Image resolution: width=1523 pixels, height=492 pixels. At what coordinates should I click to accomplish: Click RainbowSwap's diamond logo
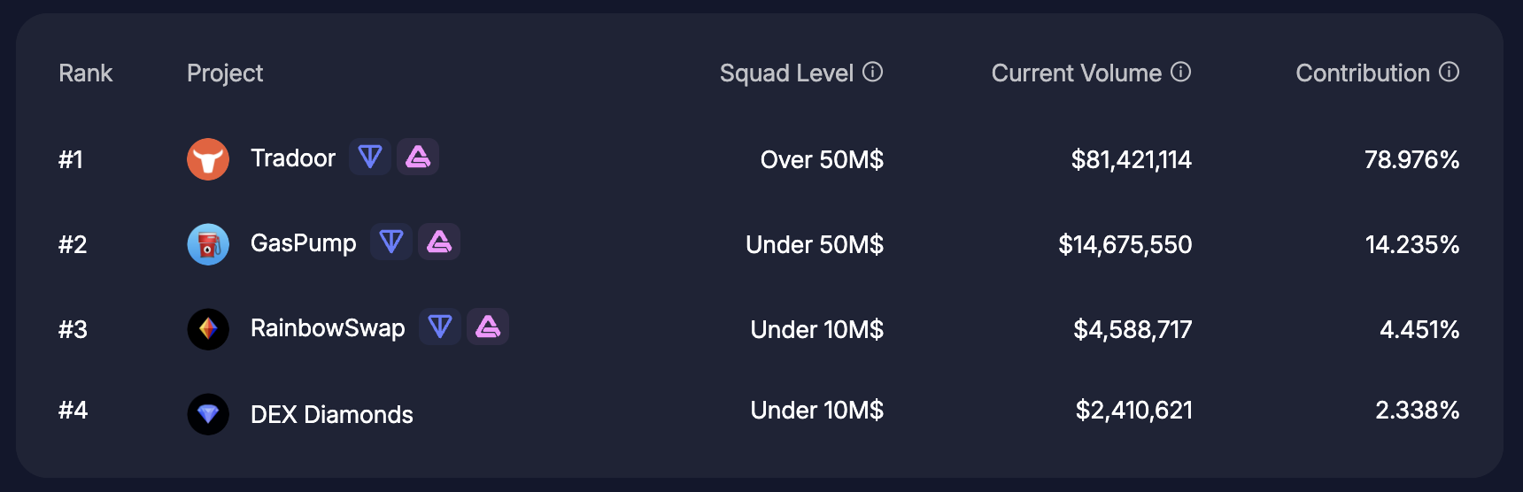[x=208, y=329]
